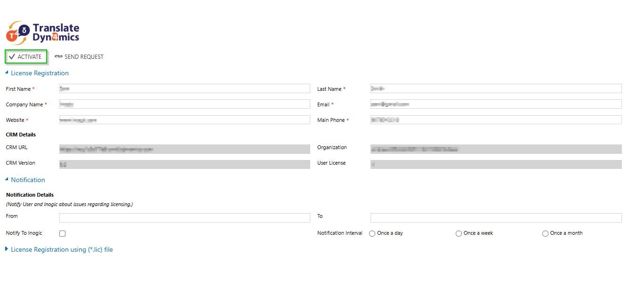Focus the First Name input field
The width and height of the screenshot is (628, 287).
[x=185, y=88]
